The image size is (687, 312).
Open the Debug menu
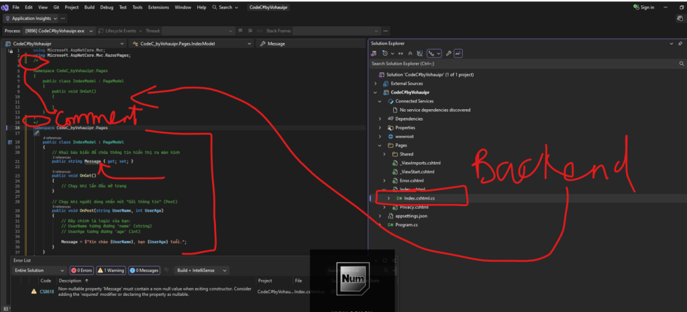pos(106,7)
